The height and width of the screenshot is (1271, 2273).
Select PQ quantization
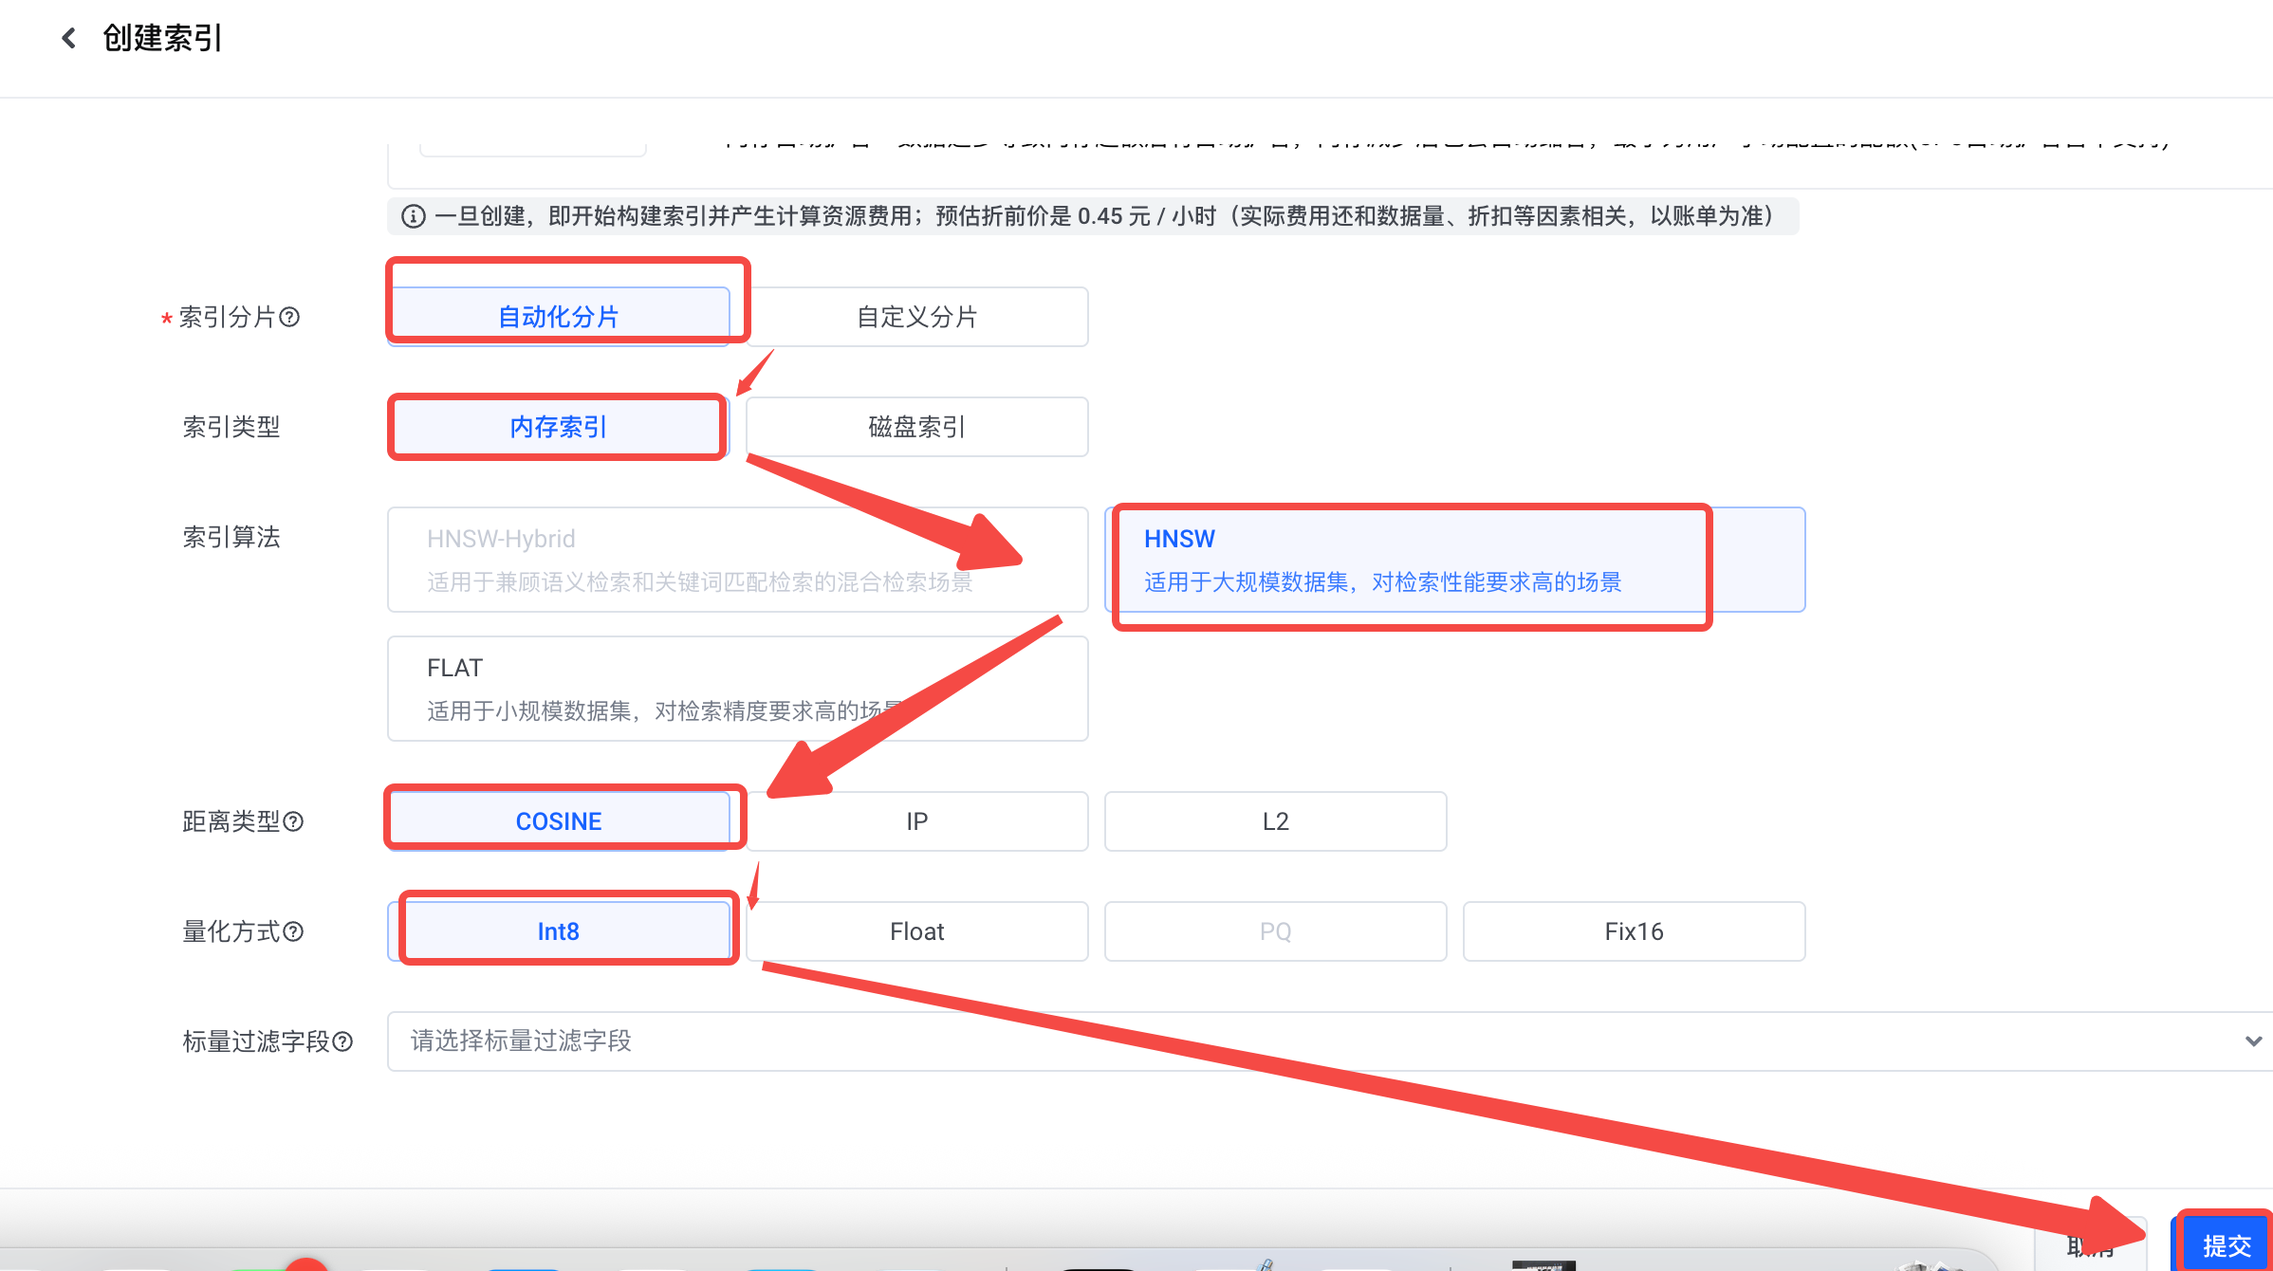tap(1276, 931)
